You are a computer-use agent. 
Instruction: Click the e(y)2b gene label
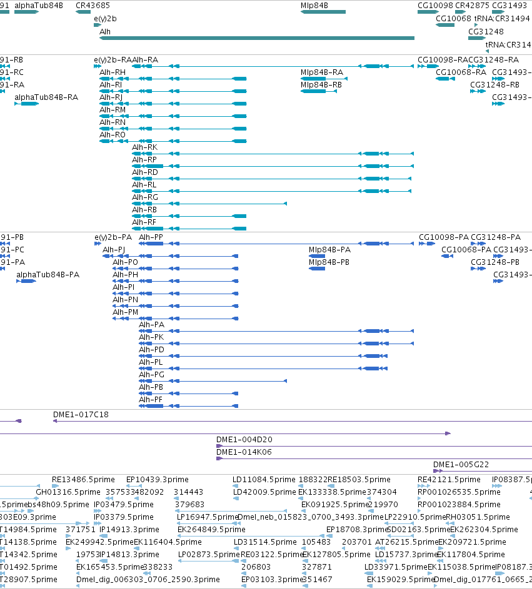click(105, 19)
